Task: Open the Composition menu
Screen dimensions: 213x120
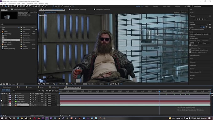Action: pyautogui.click(x=12, y=4)
